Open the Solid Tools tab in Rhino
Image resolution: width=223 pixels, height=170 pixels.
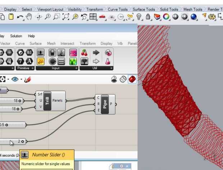tap(169, 9)
